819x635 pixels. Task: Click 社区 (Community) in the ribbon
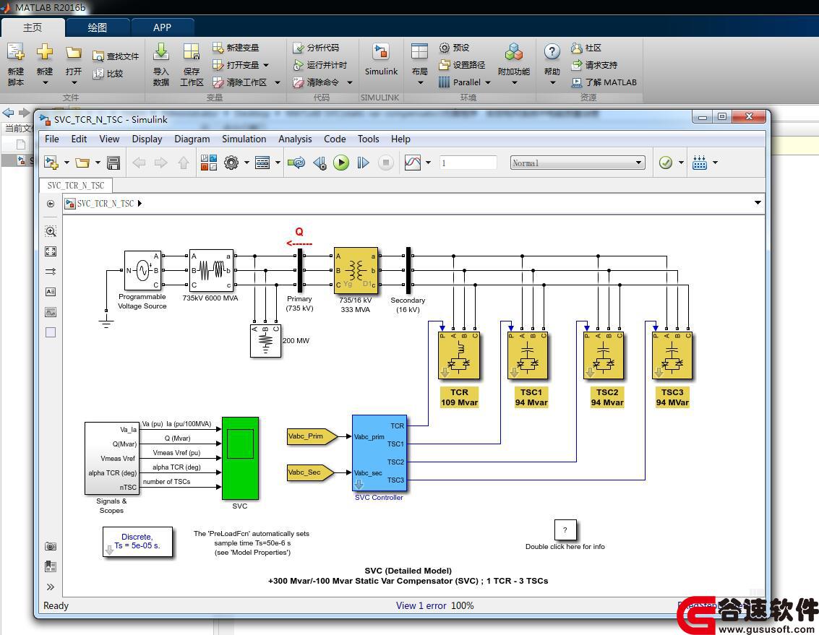pos(586,48)
